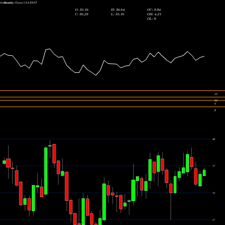Click the 15 indicator scale label
Viewport: 225px width, 225px height.
tap(216, 94)
